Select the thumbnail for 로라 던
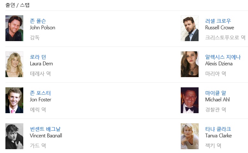 point(14,64)
